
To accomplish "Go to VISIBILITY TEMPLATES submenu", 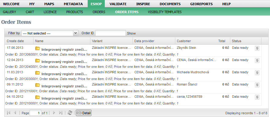I will coord(165,12).
